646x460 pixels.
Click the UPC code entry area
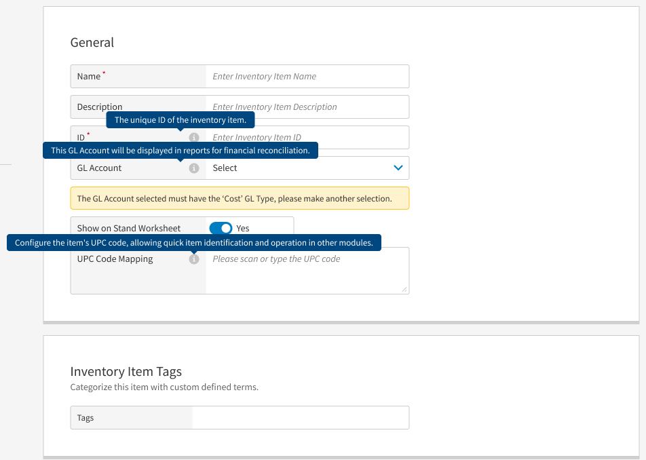coord(305,270)
